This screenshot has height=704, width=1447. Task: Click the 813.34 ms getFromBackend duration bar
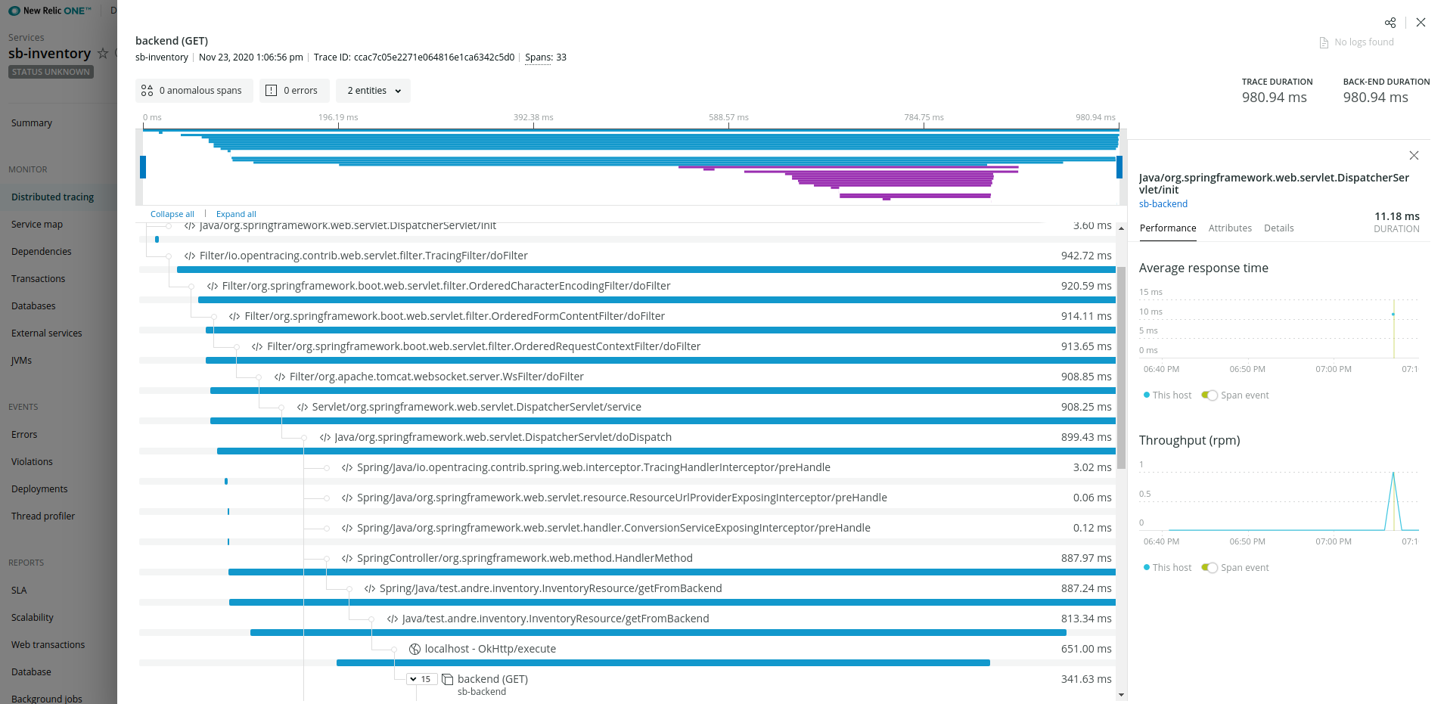point(658,633)
